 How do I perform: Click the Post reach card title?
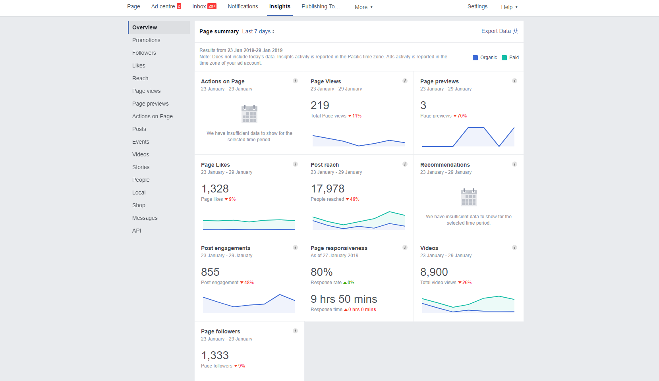tap(325, 165)
